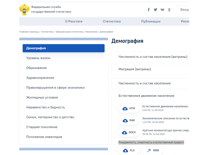Open the Facebook social icon
Viewport: 224px width, 155px height.
[x=149, y=10]
